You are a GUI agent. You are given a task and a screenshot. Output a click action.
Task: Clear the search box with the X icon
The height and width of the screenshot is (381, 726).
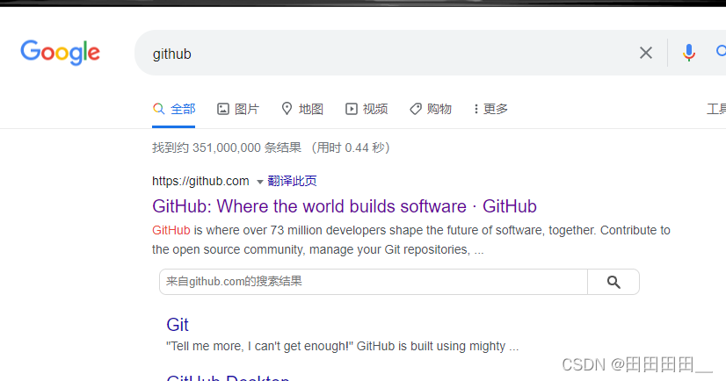[646, 53]
